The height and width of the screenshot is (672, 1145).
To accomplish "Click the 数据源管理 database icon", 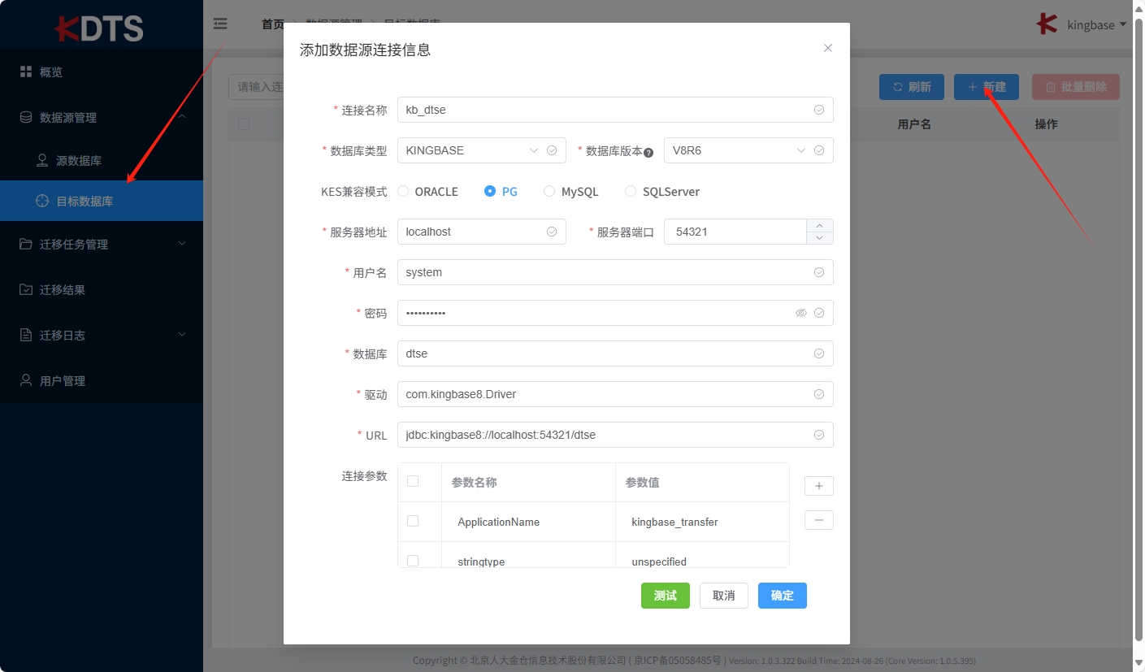I will click(x=26, y=117).
